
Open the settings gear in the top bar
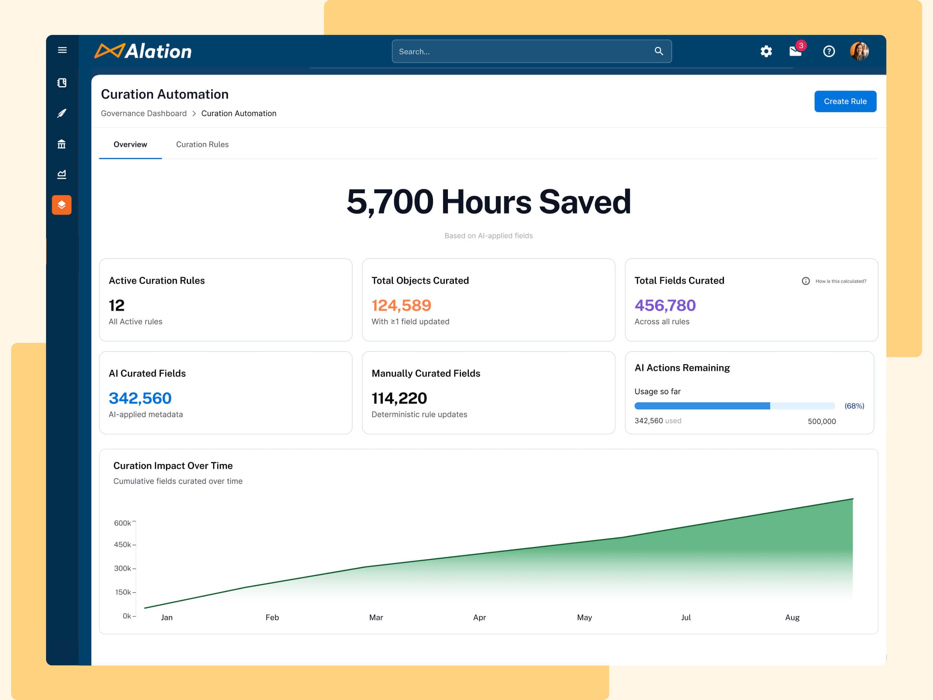(766, 51)
